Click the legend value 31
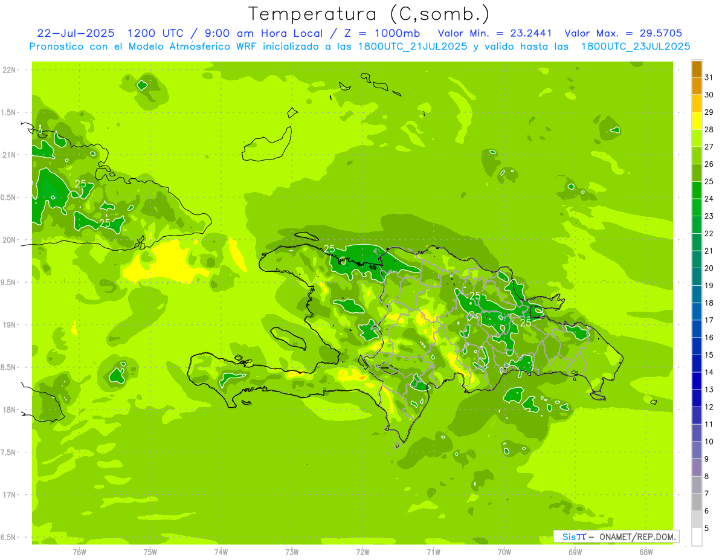This screenshot has height=560, width=725. (709, 77)
